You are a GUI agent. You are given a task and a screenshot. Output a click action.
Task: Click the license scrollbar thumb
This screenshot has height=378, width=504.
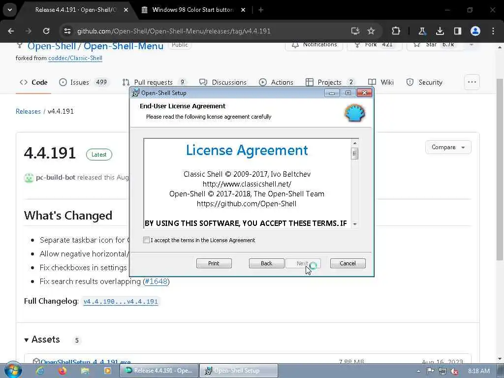point(355,154)
